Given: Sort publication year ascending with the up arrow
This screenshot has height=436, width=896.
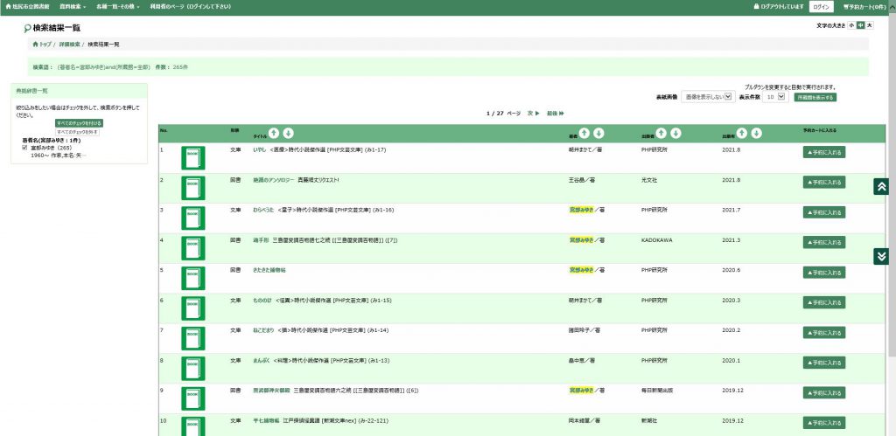Looking at the screenshot, I should 742,133.
